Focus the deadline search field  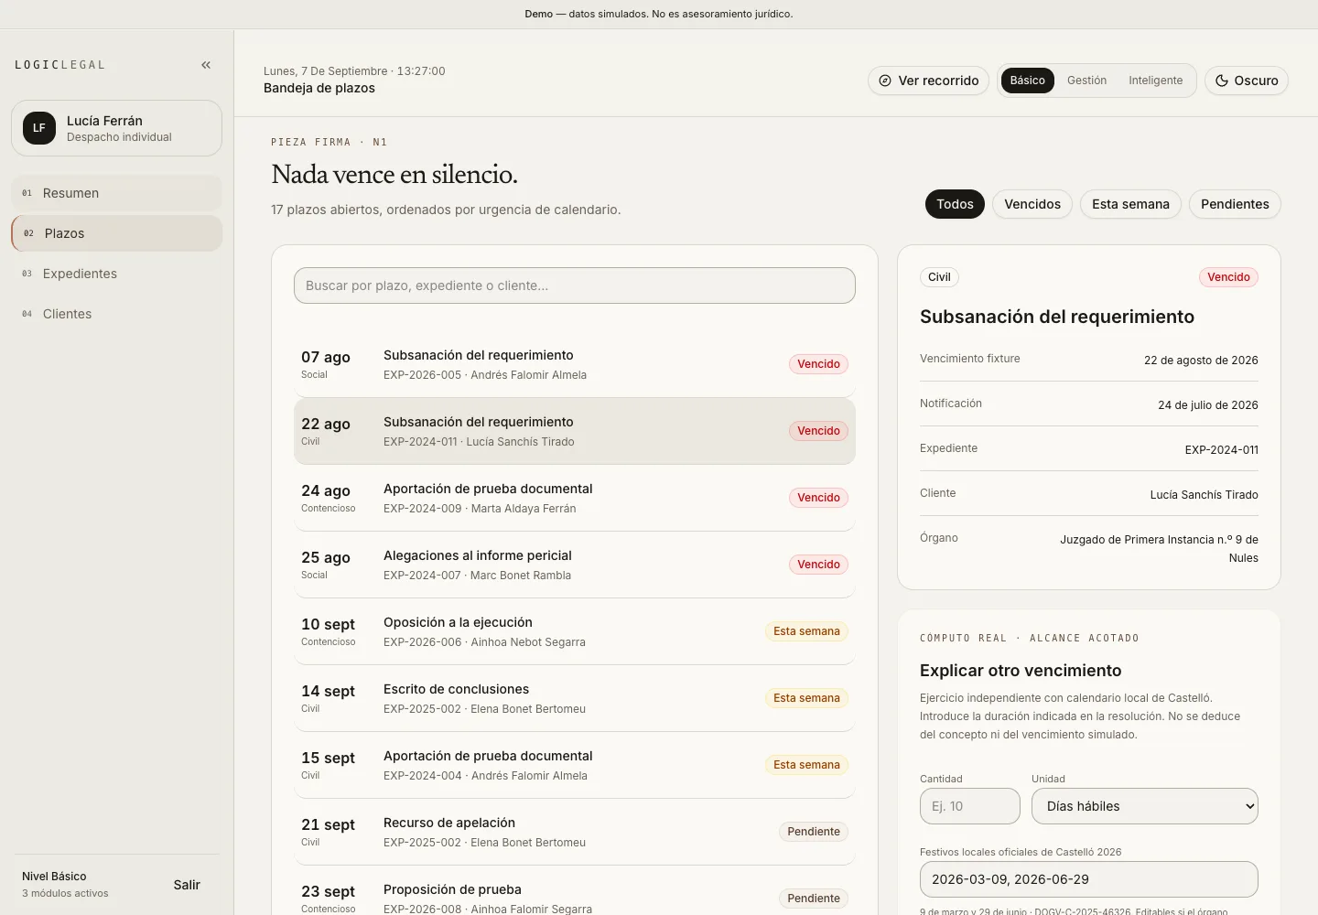click(x=575, y=285)
